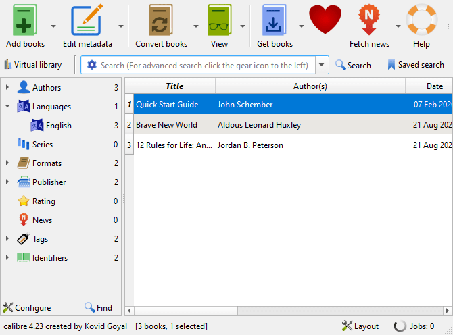Click the Jobs spinner icon
This screenshot has height=335, width=453.
click(x=400, y=326)
